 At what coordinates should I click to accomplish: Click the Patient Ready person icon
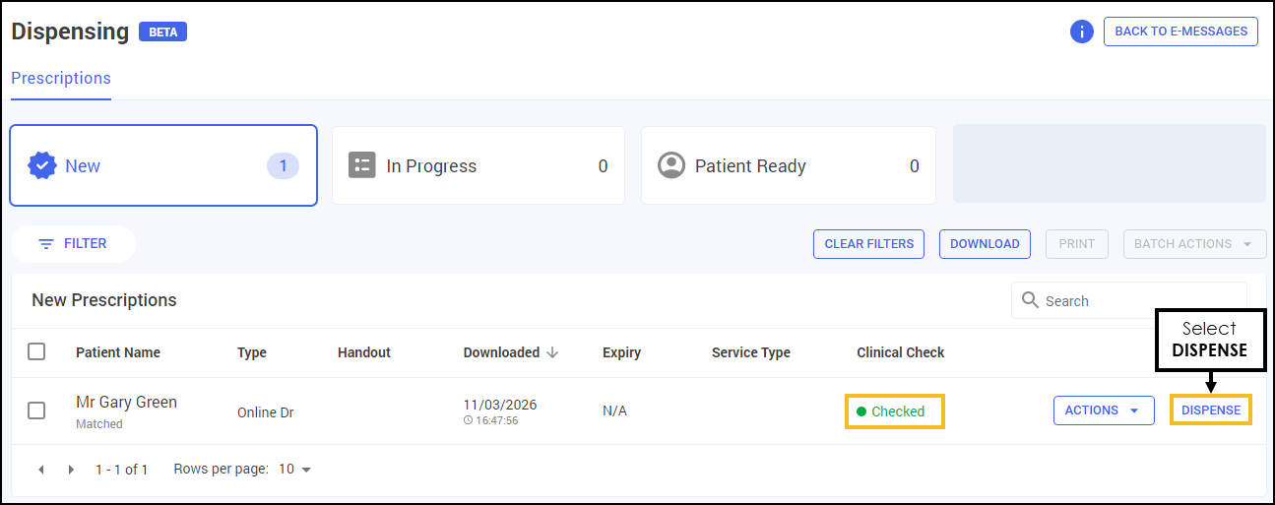coord(671,165)
